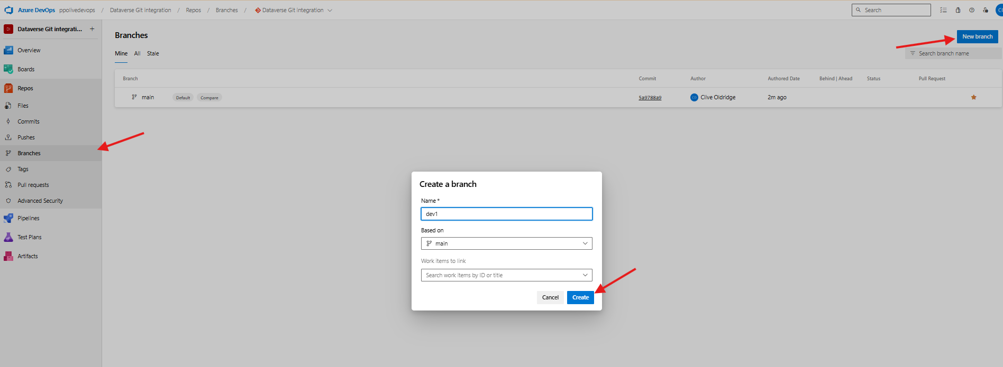Click the Status column header
Viewport: 1003px width, 367px height.
pos(873,79)
